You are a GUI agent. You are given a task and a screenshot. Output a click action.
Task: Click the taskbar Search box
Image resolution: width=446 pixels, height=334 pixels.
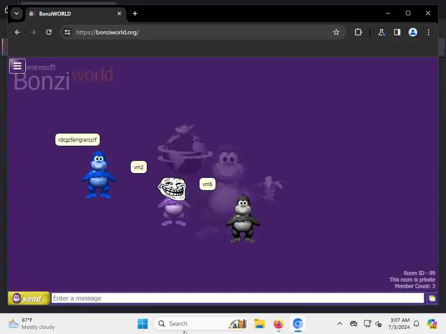(x=201, y=324)
